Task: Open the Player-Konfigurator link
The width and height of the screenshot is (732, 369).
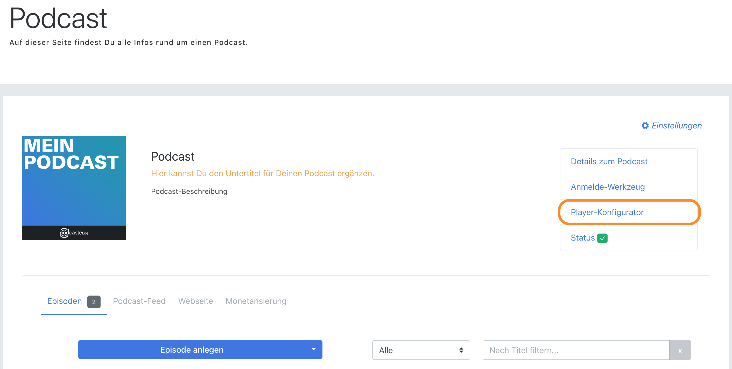Action: 607,212
